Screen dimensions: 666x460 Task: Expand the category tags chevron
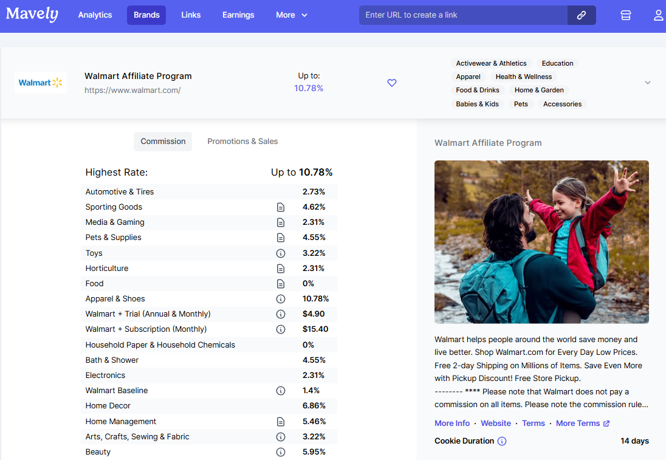pos(647,83)
